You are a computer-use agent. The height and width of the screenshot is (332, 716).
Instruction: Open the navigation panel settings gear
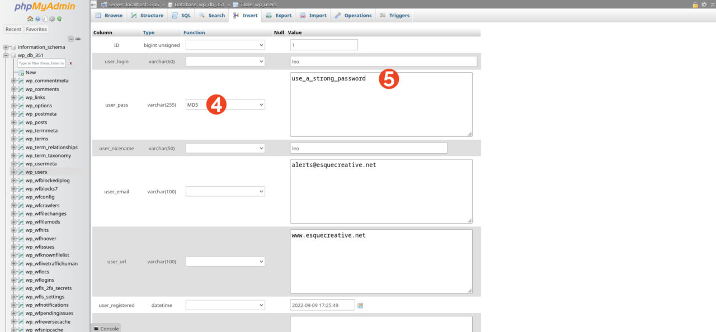tap(51, 18)
